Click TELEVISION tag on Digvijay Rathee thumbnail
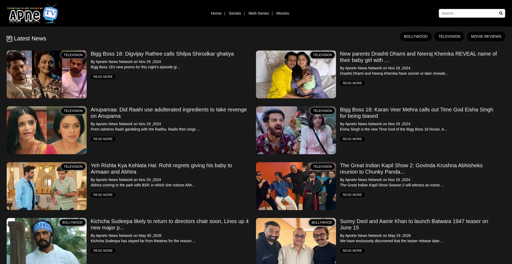Viewport: 512px width, 264px height. [x=73, y=55]
